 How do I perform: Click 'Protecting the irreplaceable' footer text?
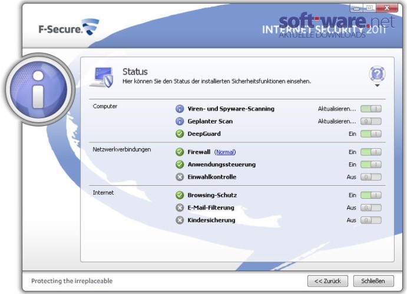[72, 281]
